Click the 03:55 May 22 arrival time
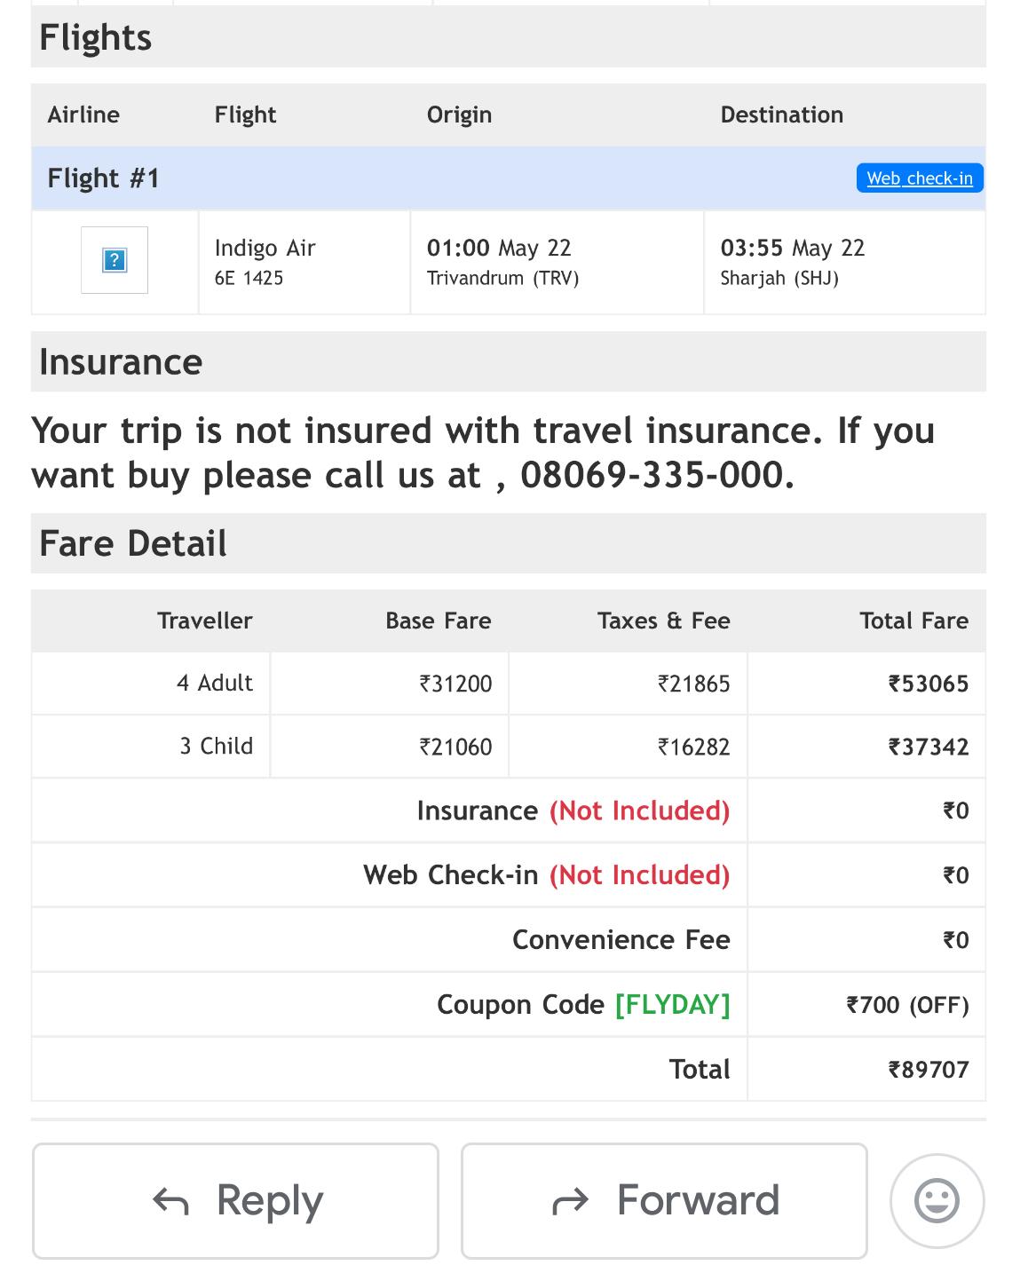Image resolution: width=1028 pixels, height=1281 pixels. [792, 248]
